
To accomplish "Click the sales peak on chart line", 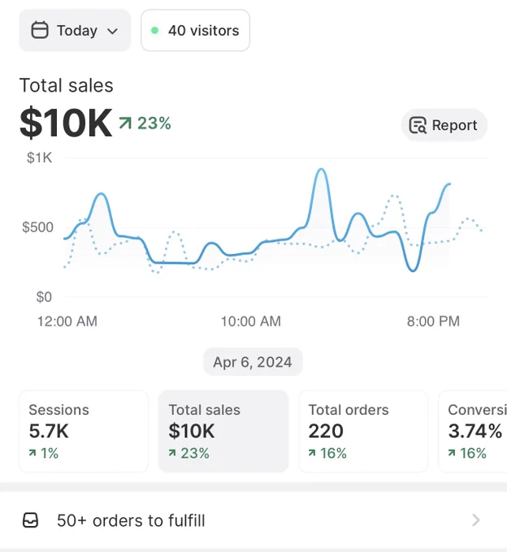I will click(x=321, y=170).
